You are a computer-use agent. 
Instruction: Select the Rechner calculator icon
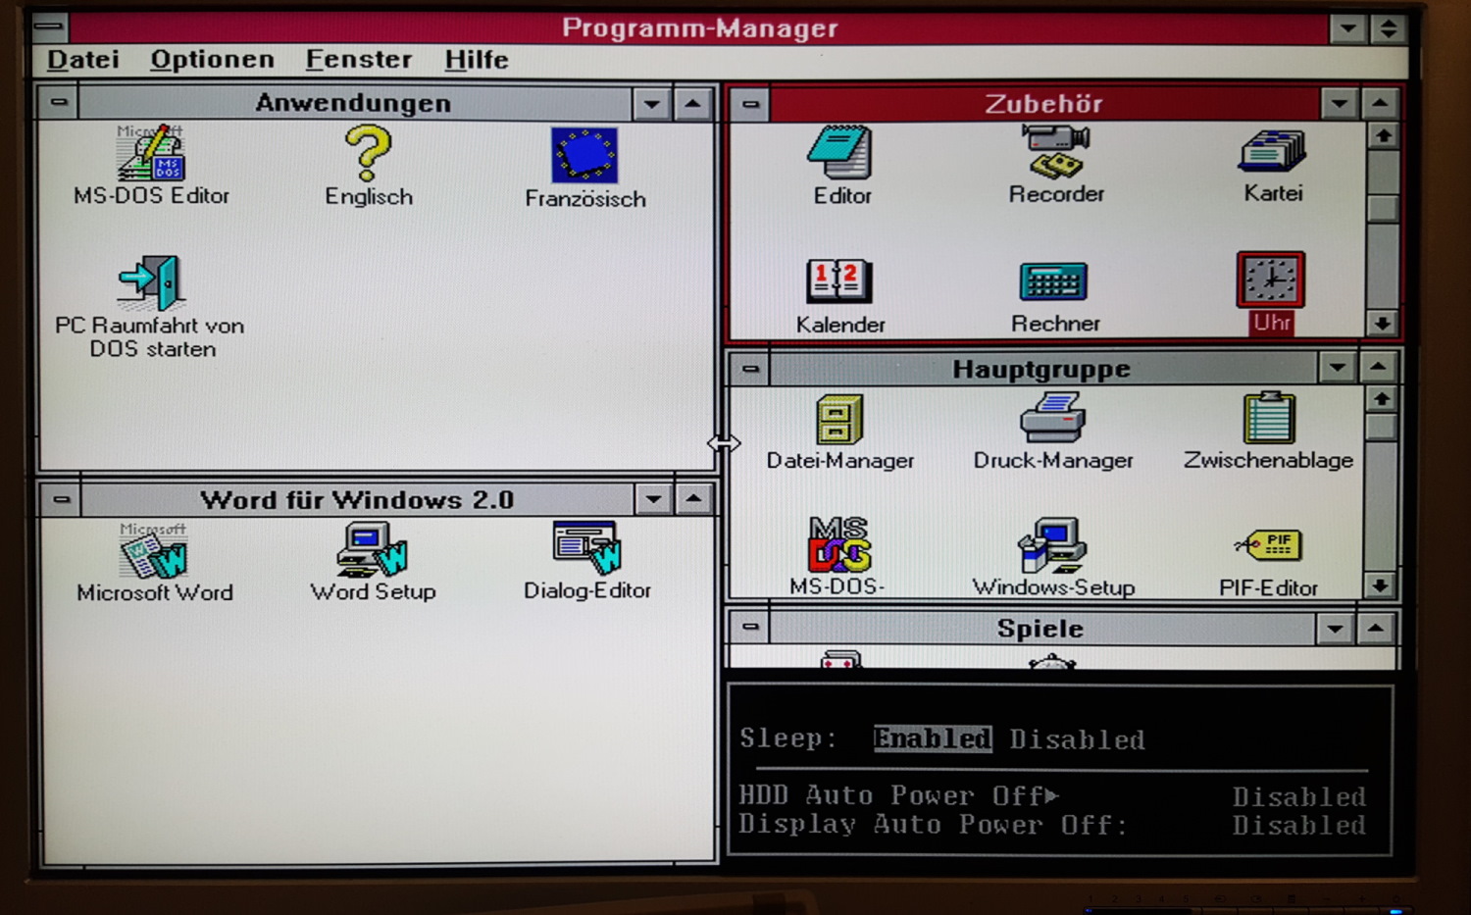click(x=1054, y=281)
